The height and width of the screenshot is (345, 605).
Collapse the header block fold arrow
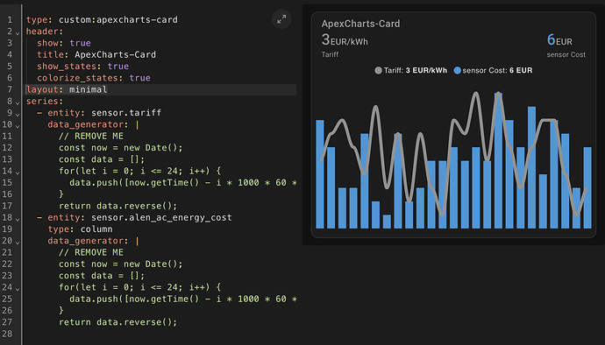pyautogui.click(x=18, y=33)
